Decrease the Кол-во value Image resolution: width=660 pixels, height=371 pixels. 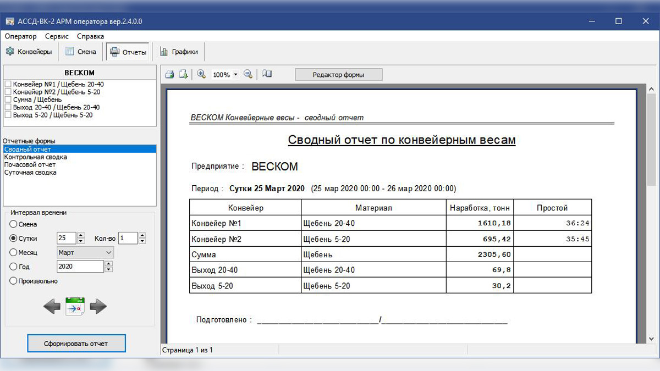pyautogui.click(x=142, y=241)
